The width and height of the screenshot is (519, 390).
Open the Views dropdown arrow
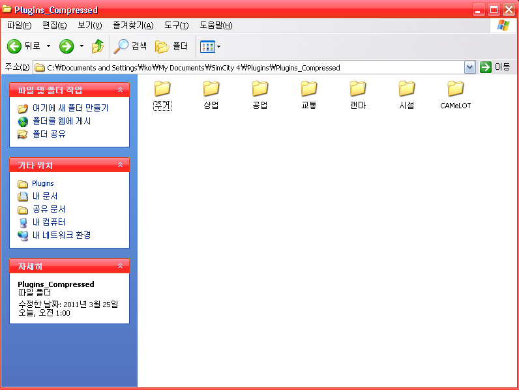click(218, 47)
